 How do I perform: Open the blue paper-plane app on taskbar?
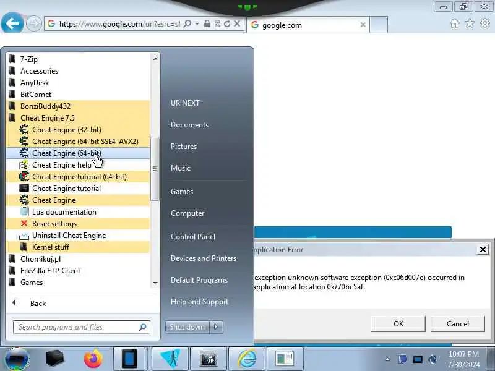tap(170, 359)
